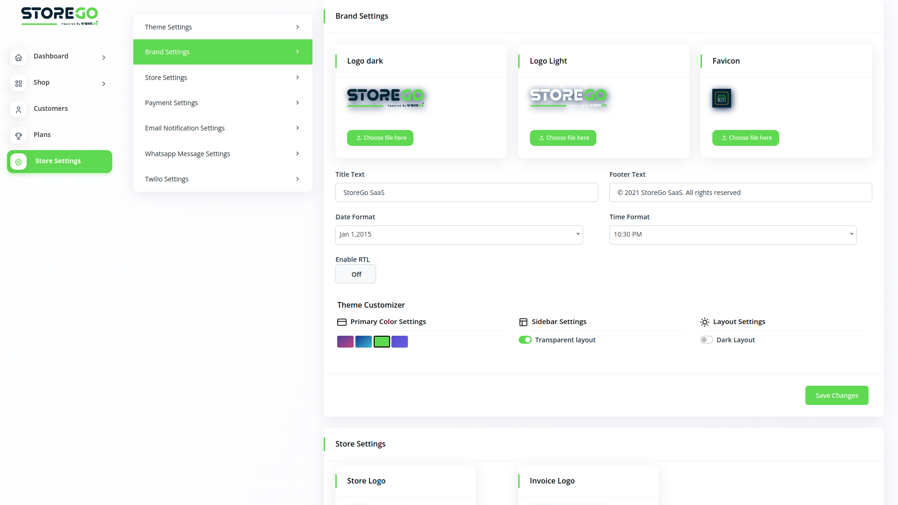This screenshot has width=898, height=505.
Task: Open Dashboard in the sidebar
Action: pyautogui.click(x=59, y=57)
